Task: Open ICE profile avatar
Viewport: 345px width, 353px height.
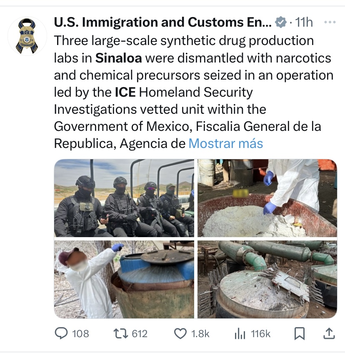Action: click(27, 36)
